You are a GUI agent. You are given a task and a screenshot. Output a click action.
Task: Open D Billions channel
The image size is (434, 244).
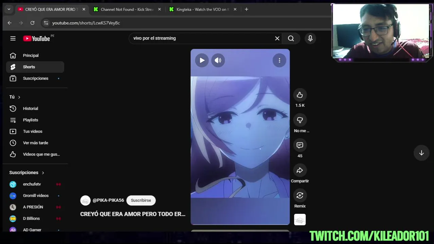pyautogui.click(x=35, y=219)
